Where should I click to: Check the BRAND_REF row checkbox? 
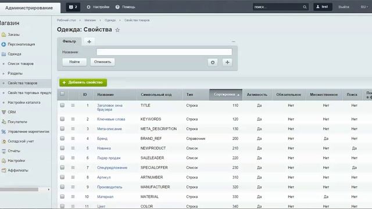click(x=62, y=138)
